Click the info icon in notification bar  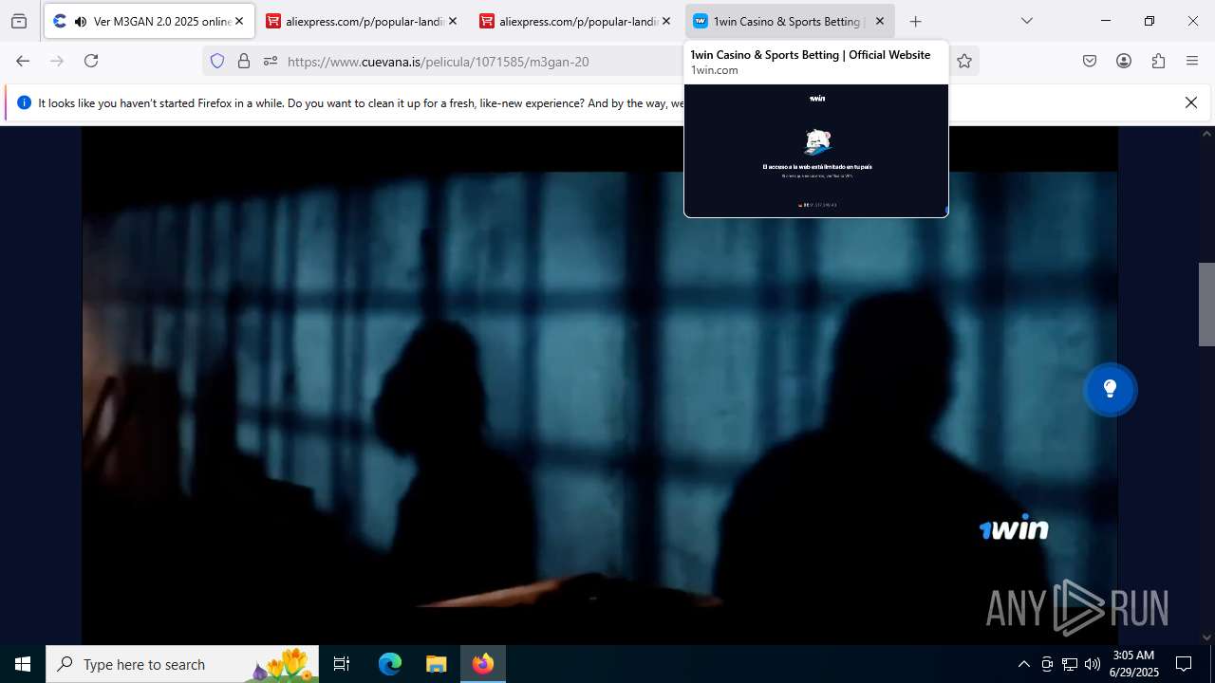pos(24,102)
